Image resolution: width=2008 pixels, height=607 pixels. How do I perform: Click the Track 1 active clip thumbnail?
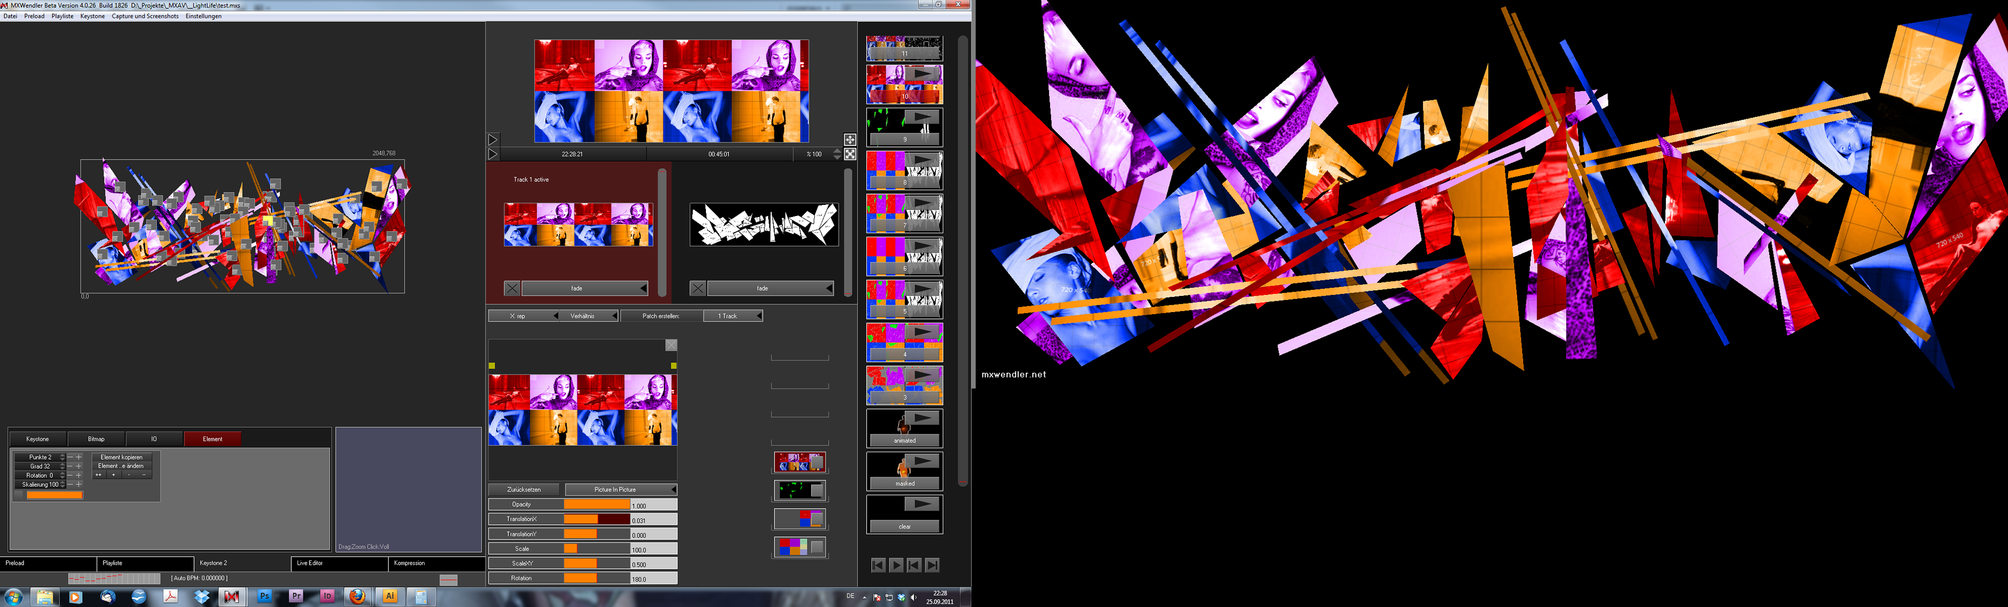coord(578,224)
